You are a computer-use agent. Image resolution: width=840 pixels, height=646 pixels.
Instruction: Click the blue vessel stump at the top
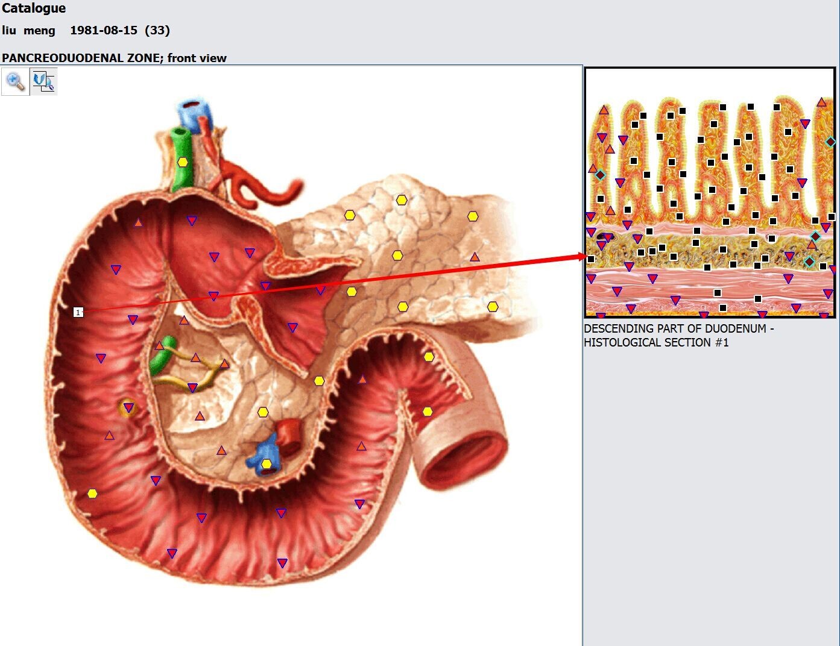click(x=193, y=114)
